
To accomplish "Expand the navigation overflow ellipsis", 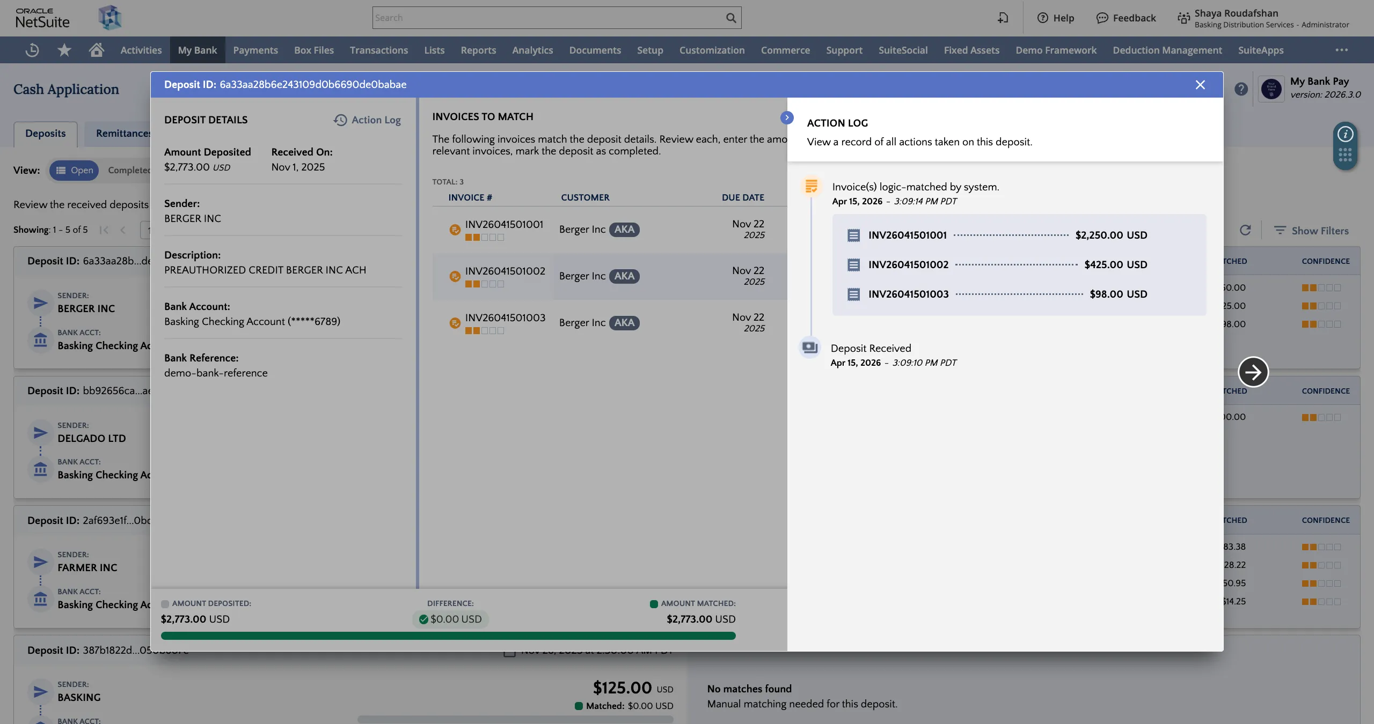I will 1342,50.
